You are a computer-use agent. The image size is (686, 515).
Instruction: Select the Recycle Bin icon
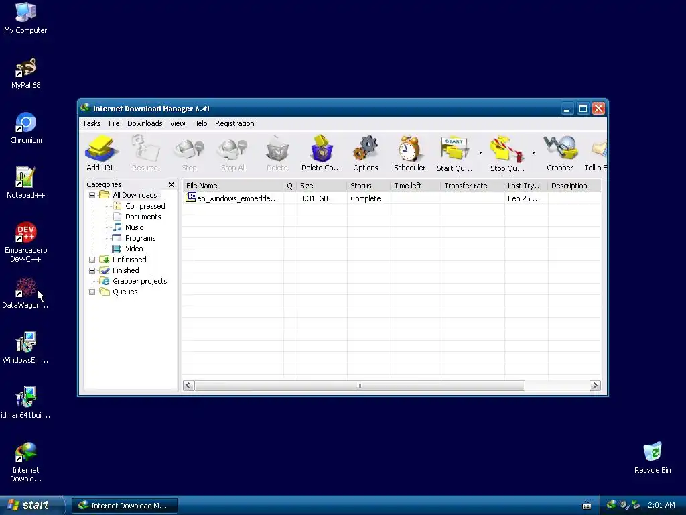pos(653,458)
